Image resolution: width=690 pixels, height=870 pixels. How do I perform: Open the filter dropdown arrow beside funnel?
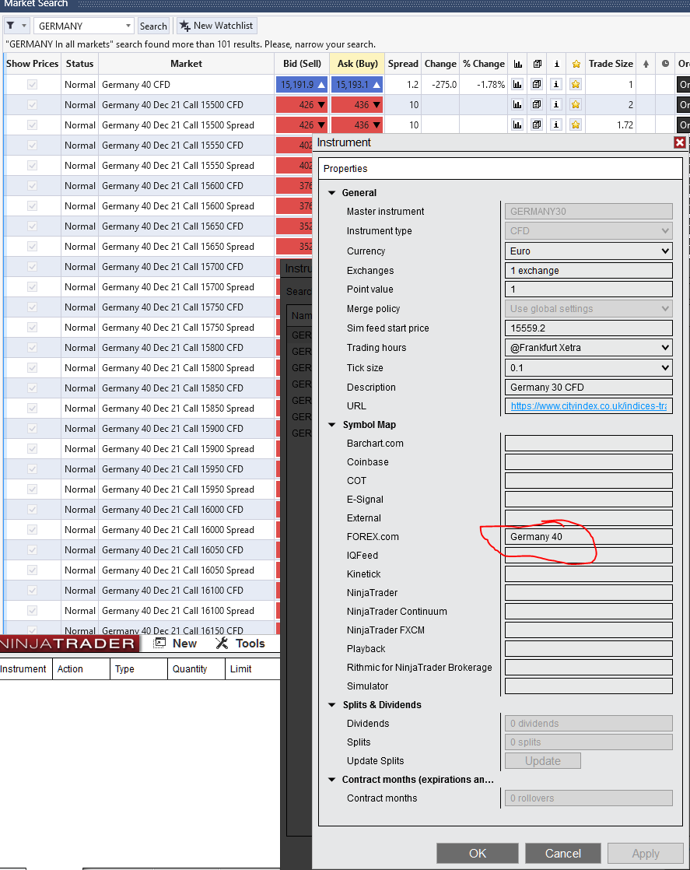pos(24,26)
